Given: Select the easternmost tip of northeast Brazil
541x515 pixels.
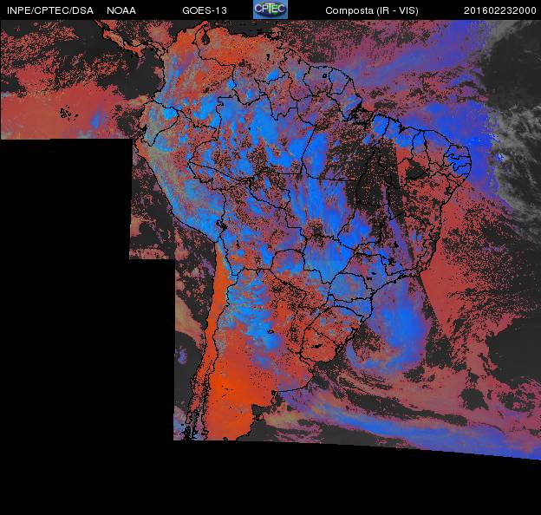Looking at the screenshot, I should pyautogui.click(x=469, y=160).
